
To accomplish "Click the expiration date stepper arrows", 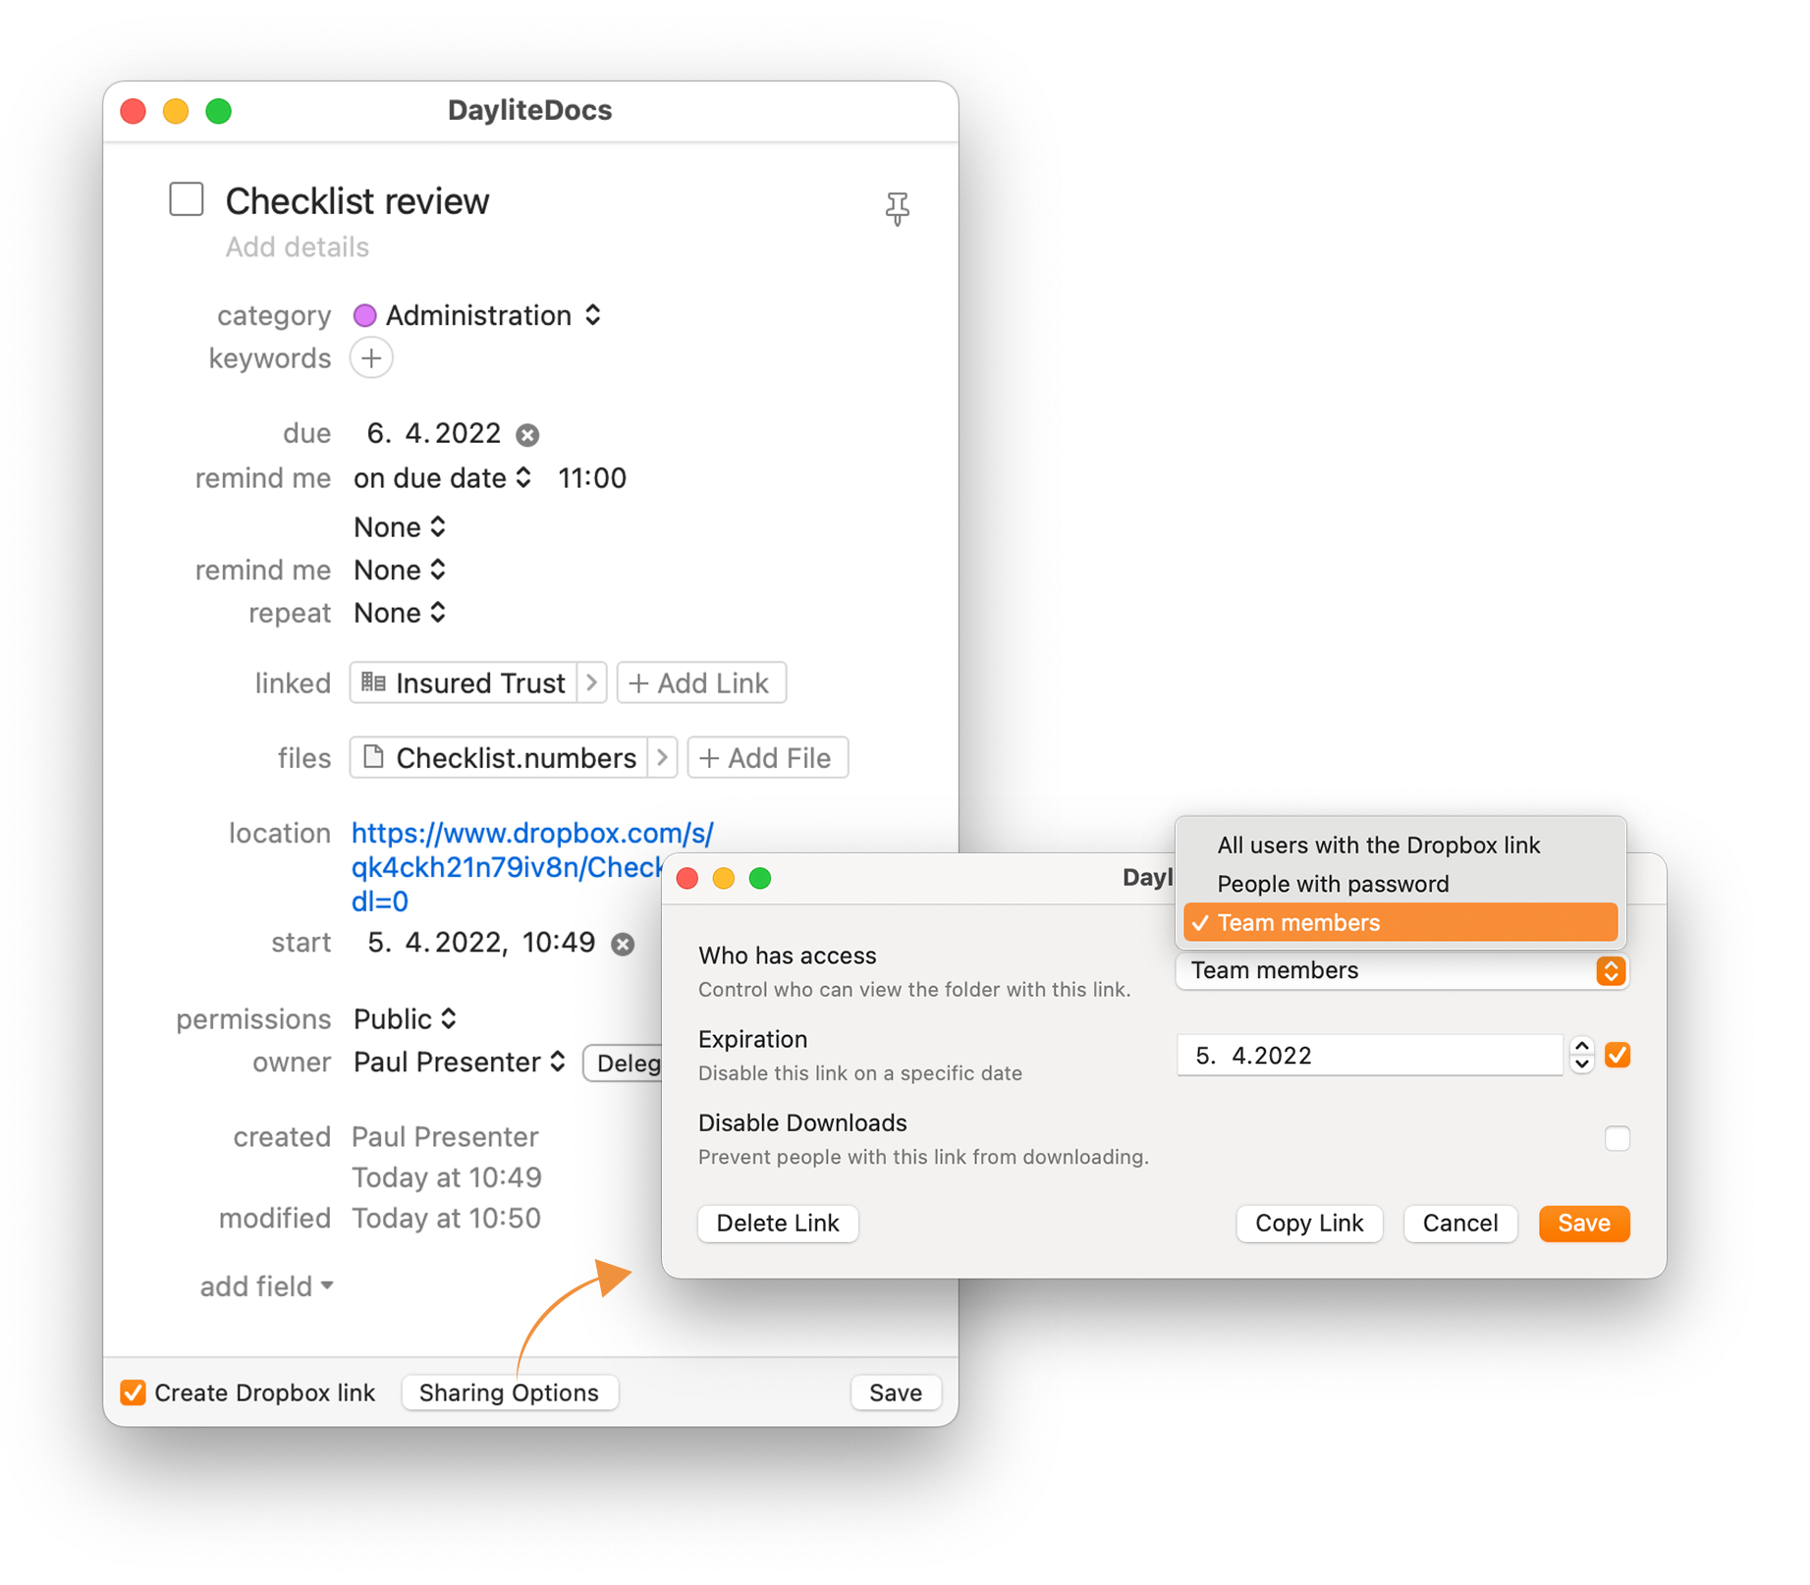I will 1581,1055.
